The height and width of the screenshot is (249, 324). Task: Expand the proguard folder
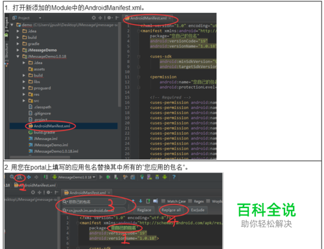[x=24, y=88]
